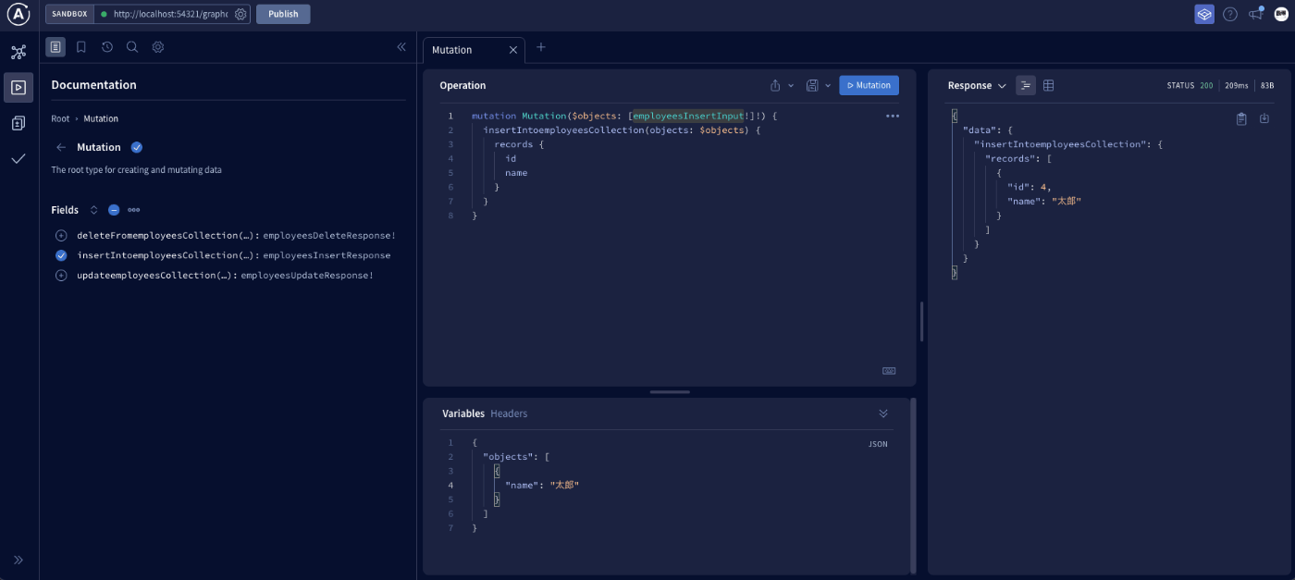1295x580 pixels.
Task: Add updateemployeesCollection field with plus button
Action: (x=61, y=276)
